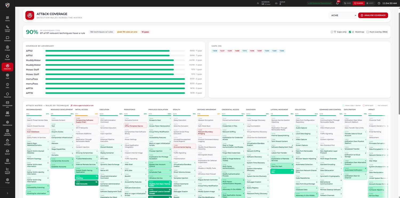Click gap chip T1195
This screenshot has width=400, height=198.
click(230, 51)
